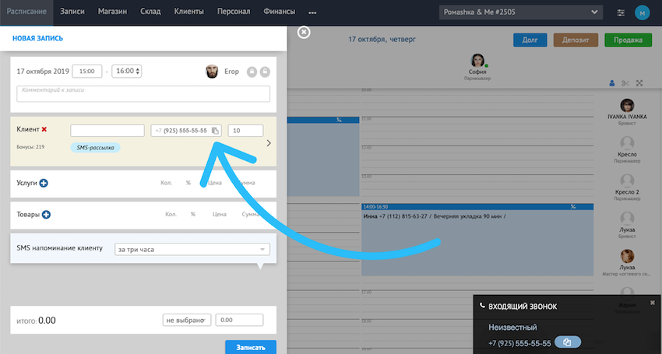Click the fullscreen expand arrows icon

[639, 83]
